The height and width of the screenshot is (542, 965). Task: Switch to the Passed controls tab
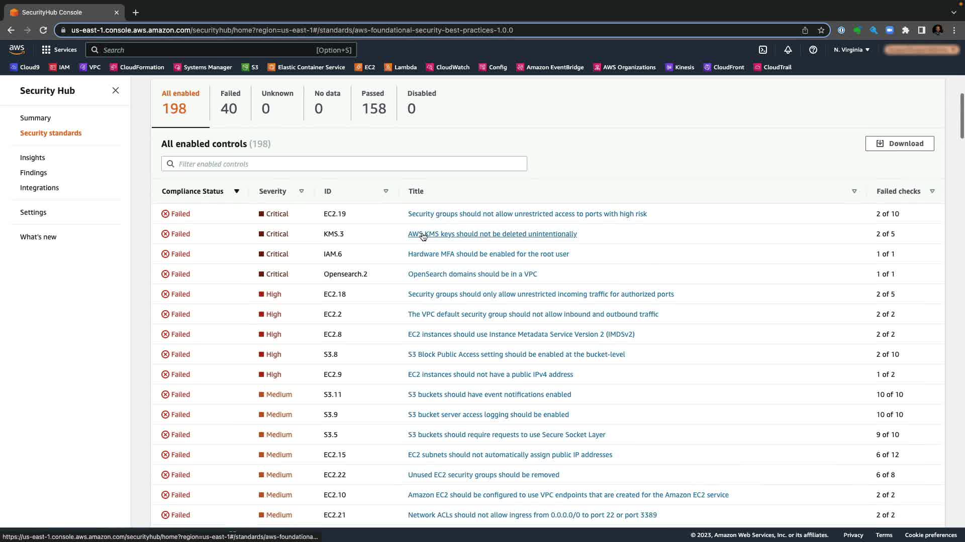click(x=373, y=102)
